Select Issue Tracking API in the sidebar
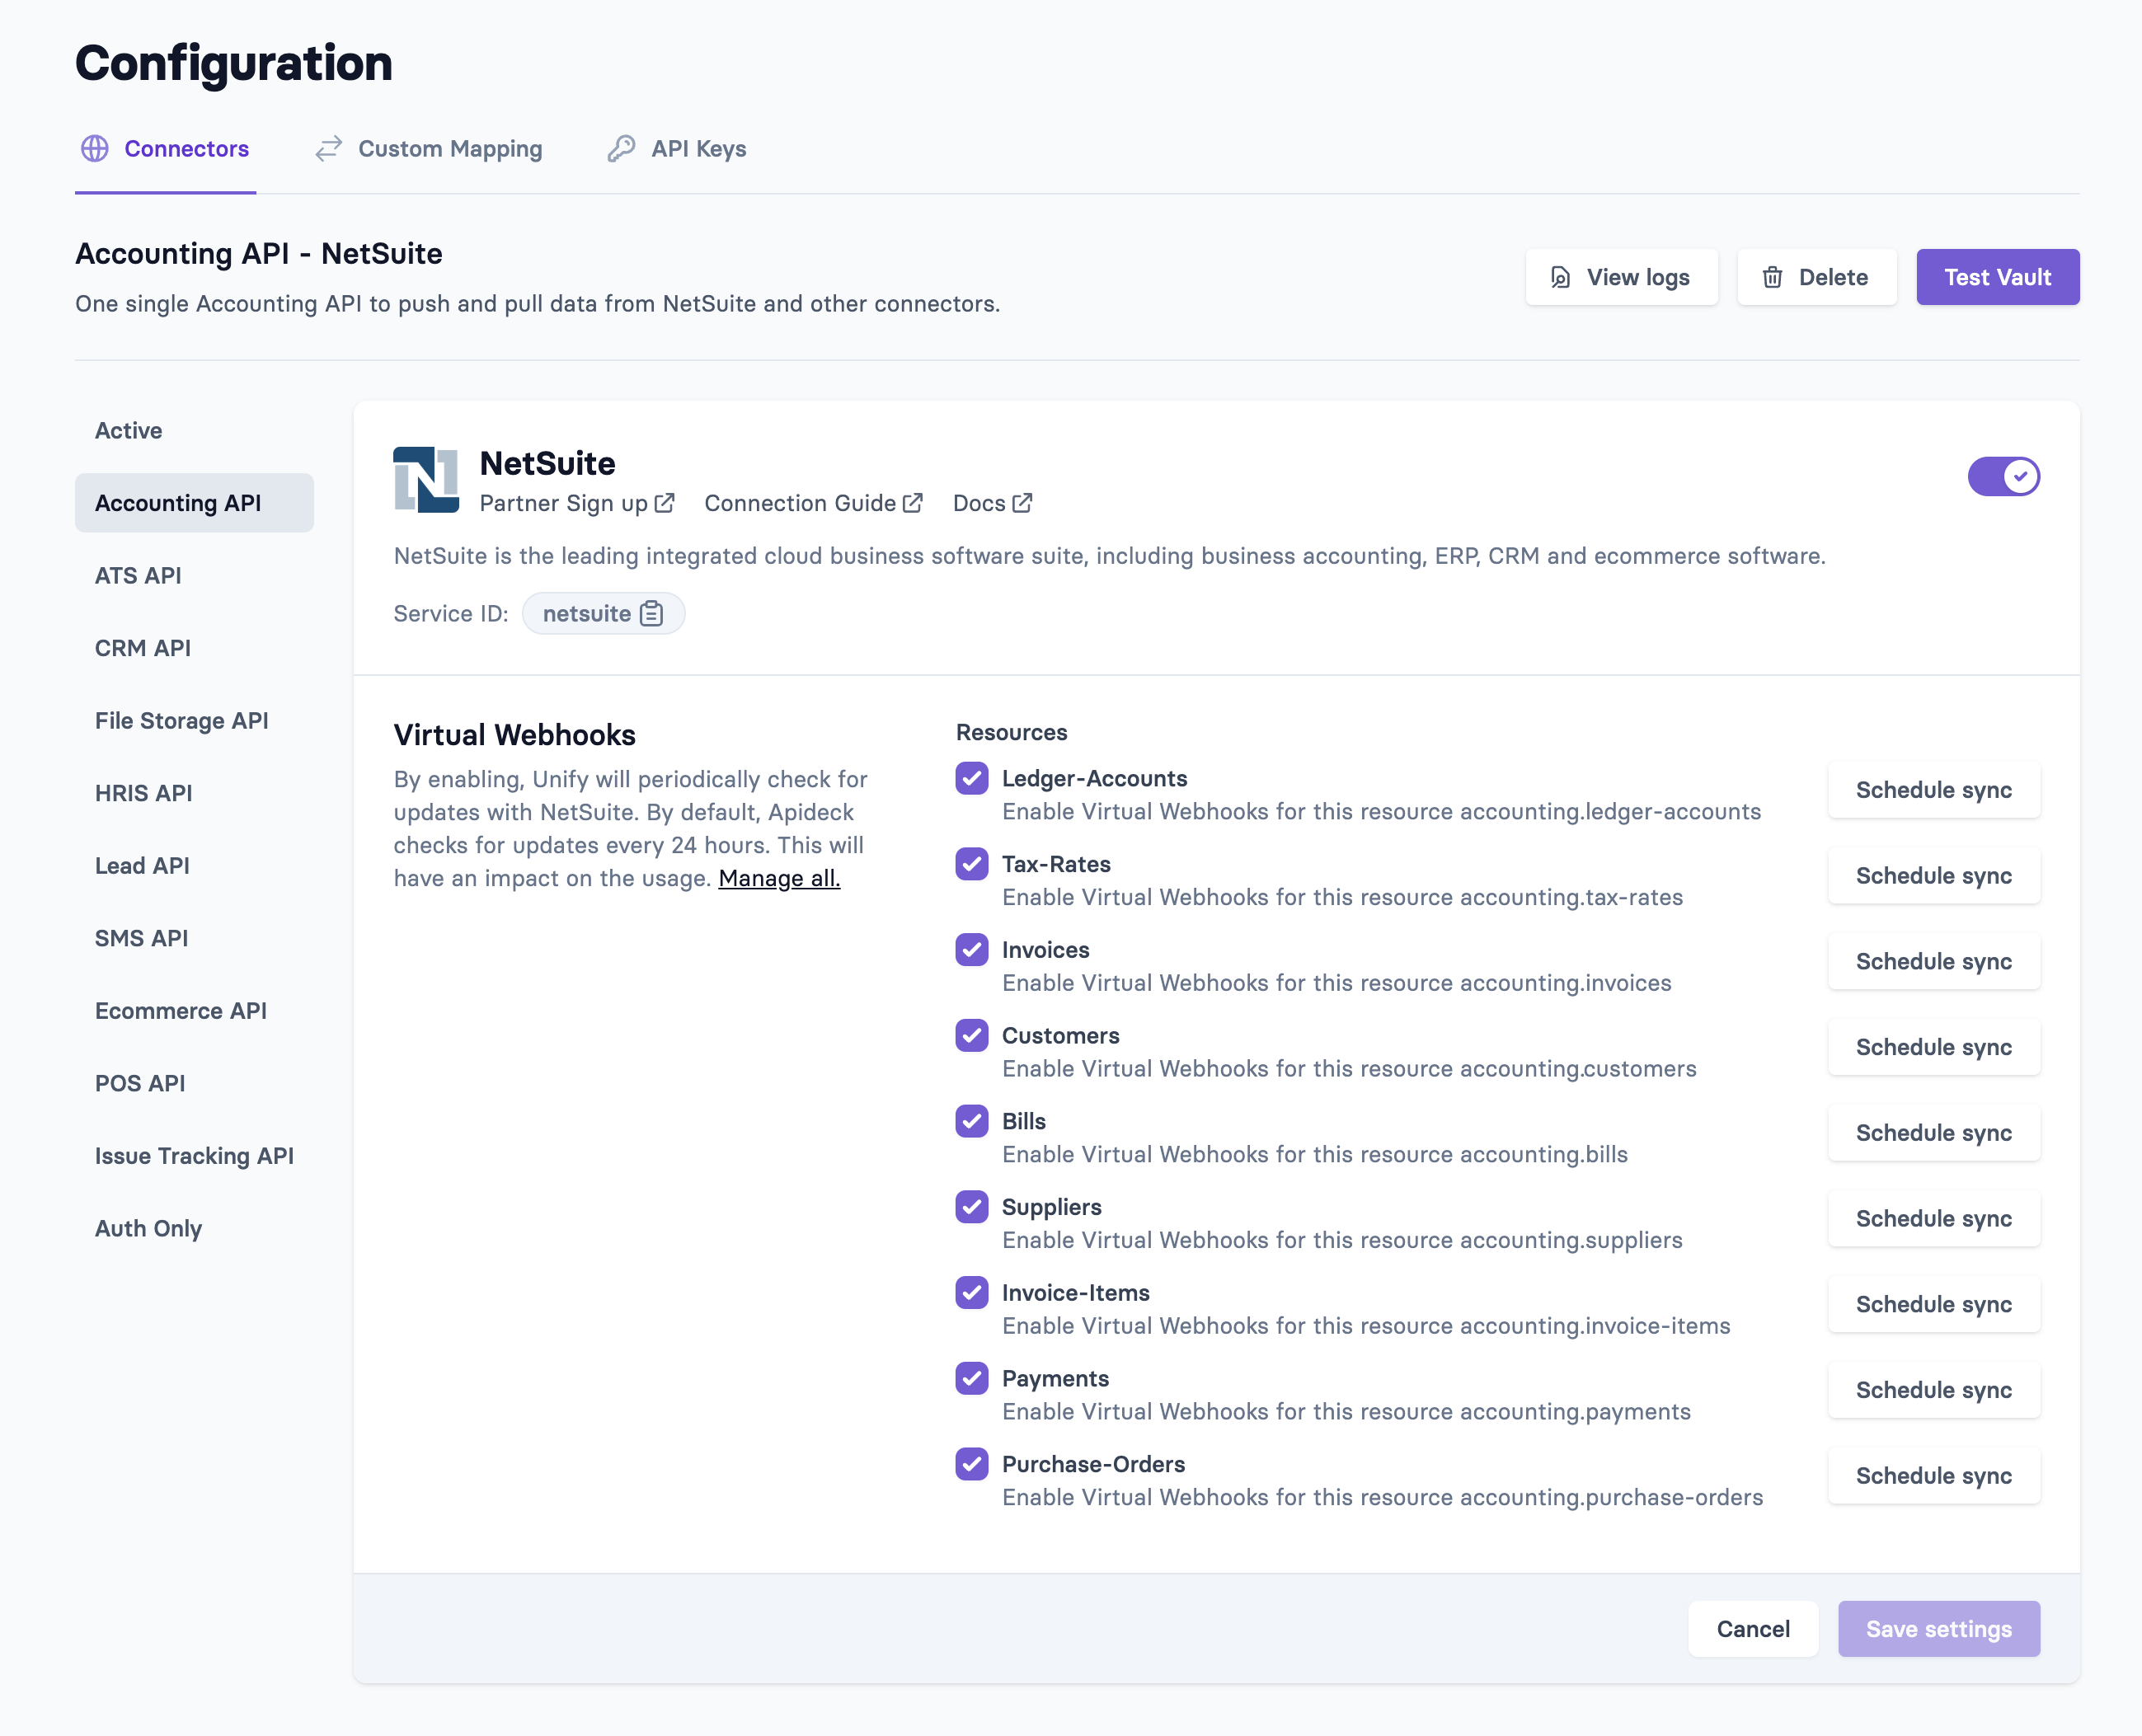Viewport: 2142px width, 1736px height. (194, 1156)
